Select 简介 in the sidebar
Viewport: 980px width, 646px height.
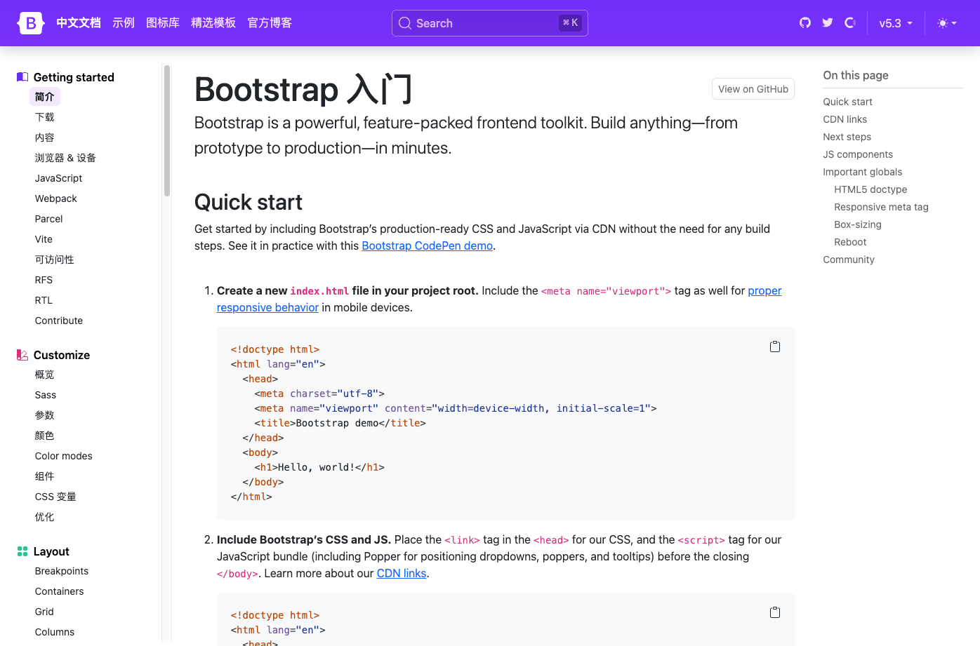coord(45,97)
